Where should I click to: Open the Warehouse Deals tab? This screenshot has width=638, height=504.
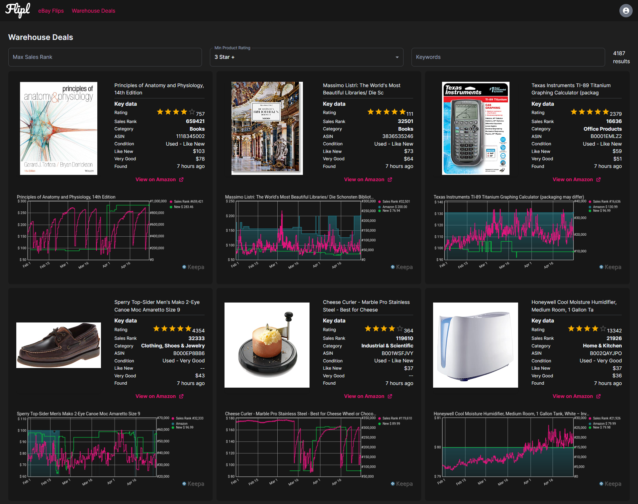point(93,11)
